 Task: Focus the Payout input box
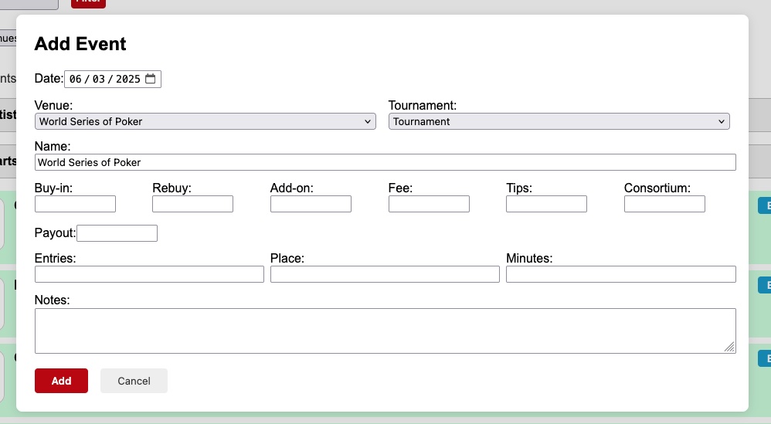[x=117, y=233]
